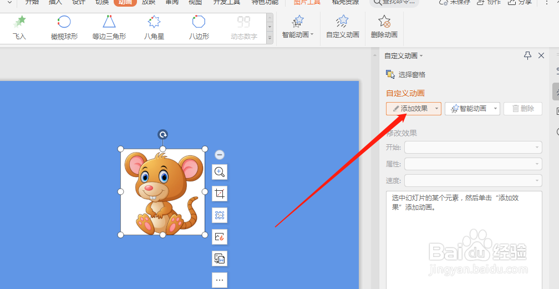Open the 添加效果 dropdown arrow
The image size is (559, 289).
436,109
